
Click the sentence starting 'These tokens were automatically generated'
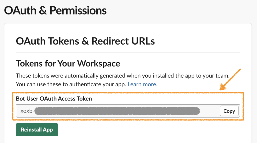[x=122, y=76]
